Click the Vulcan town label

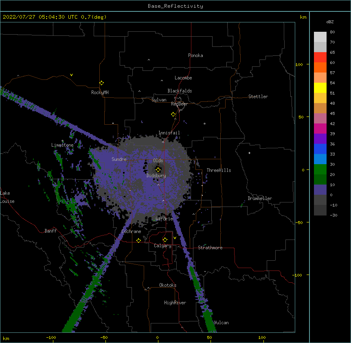pyautogui.click(x=221, y=323)
